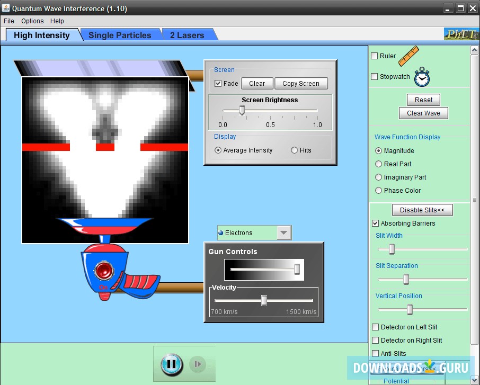Click the ruler icon

coord(408,56)
